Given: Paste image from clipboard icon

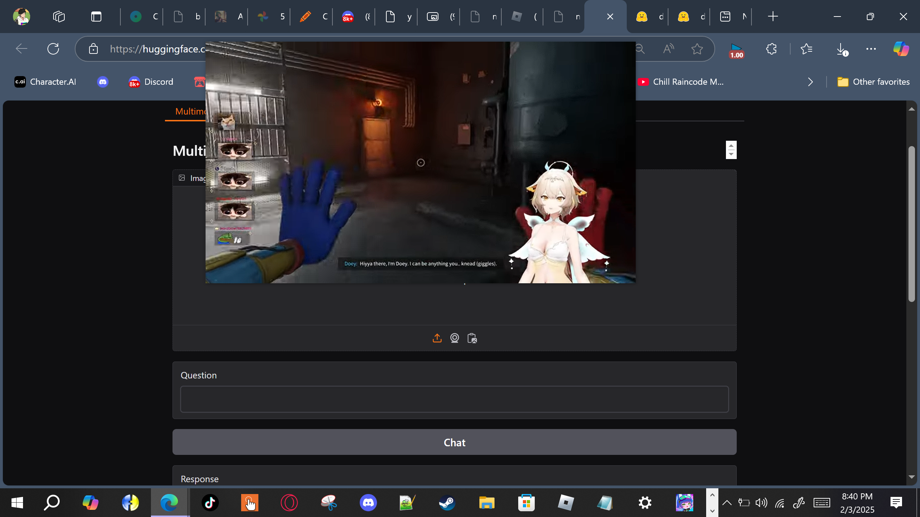Looking at the screenshot, I should [x=472, y=338].
